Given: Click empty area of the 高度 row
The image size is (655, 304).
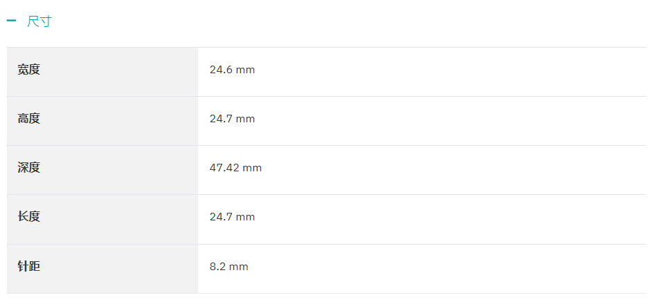Looking at the screenshot, I should tap(451, 121).
